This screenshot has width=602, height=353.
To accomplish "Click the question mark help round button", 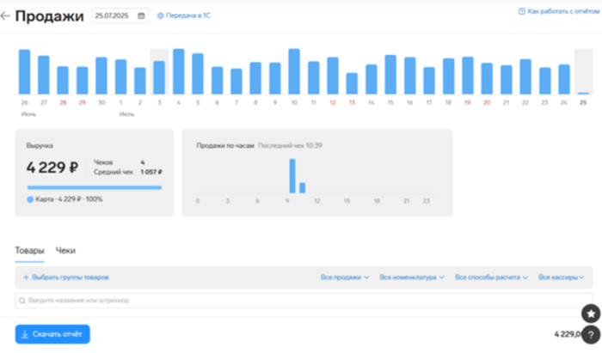I will click(x=591, y=335).
